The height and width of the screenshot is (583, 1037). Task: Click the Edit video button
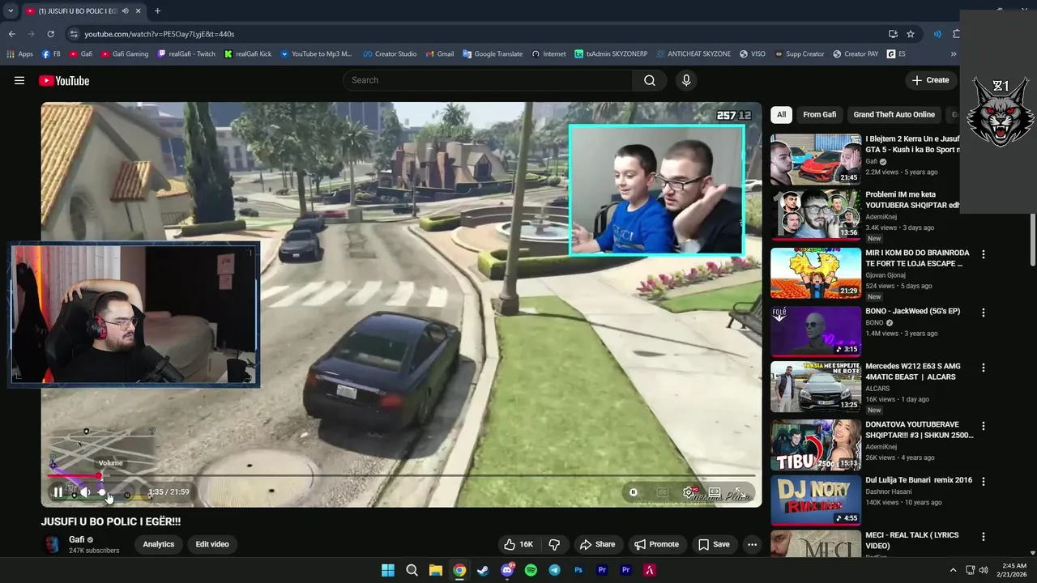coord(212,544)
